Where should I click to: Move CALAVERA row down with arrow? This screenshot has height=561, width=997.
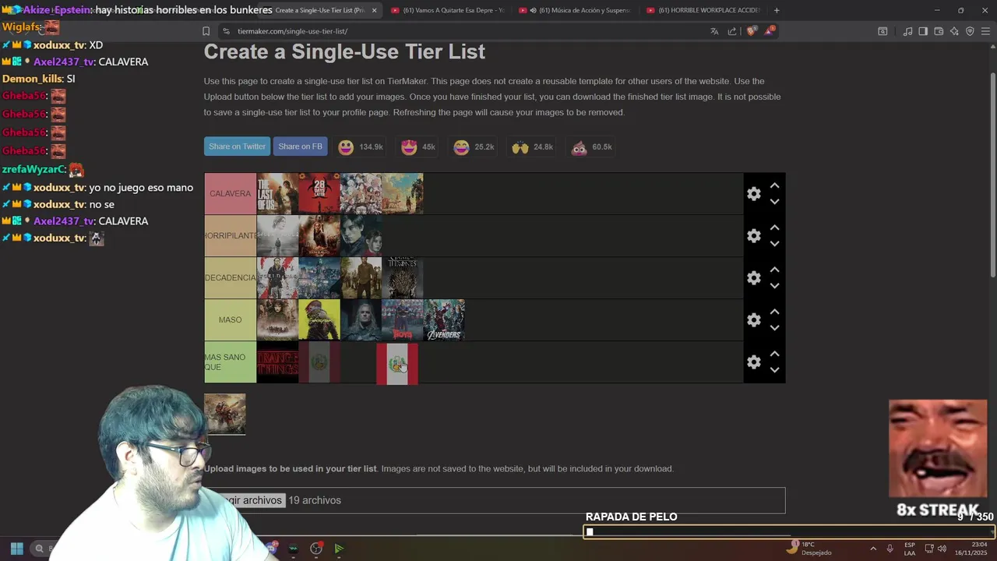[774, 202]
